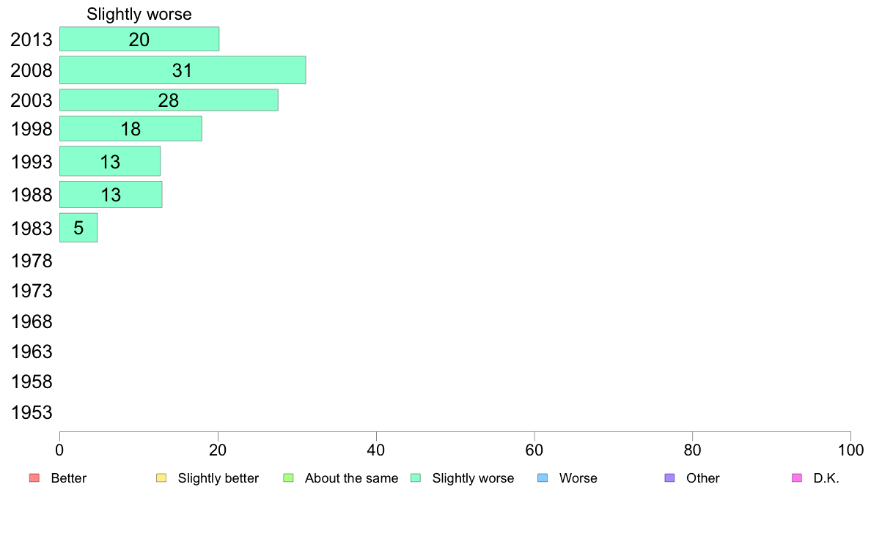Click the Slightly better yellow legend swatch
The height and width of the screenshot is (539, 871).
161,478
